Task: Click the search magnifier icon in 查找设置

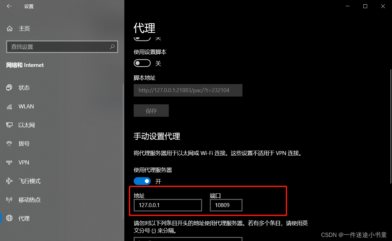Action: pyautogui.click(x=112, y=47)
